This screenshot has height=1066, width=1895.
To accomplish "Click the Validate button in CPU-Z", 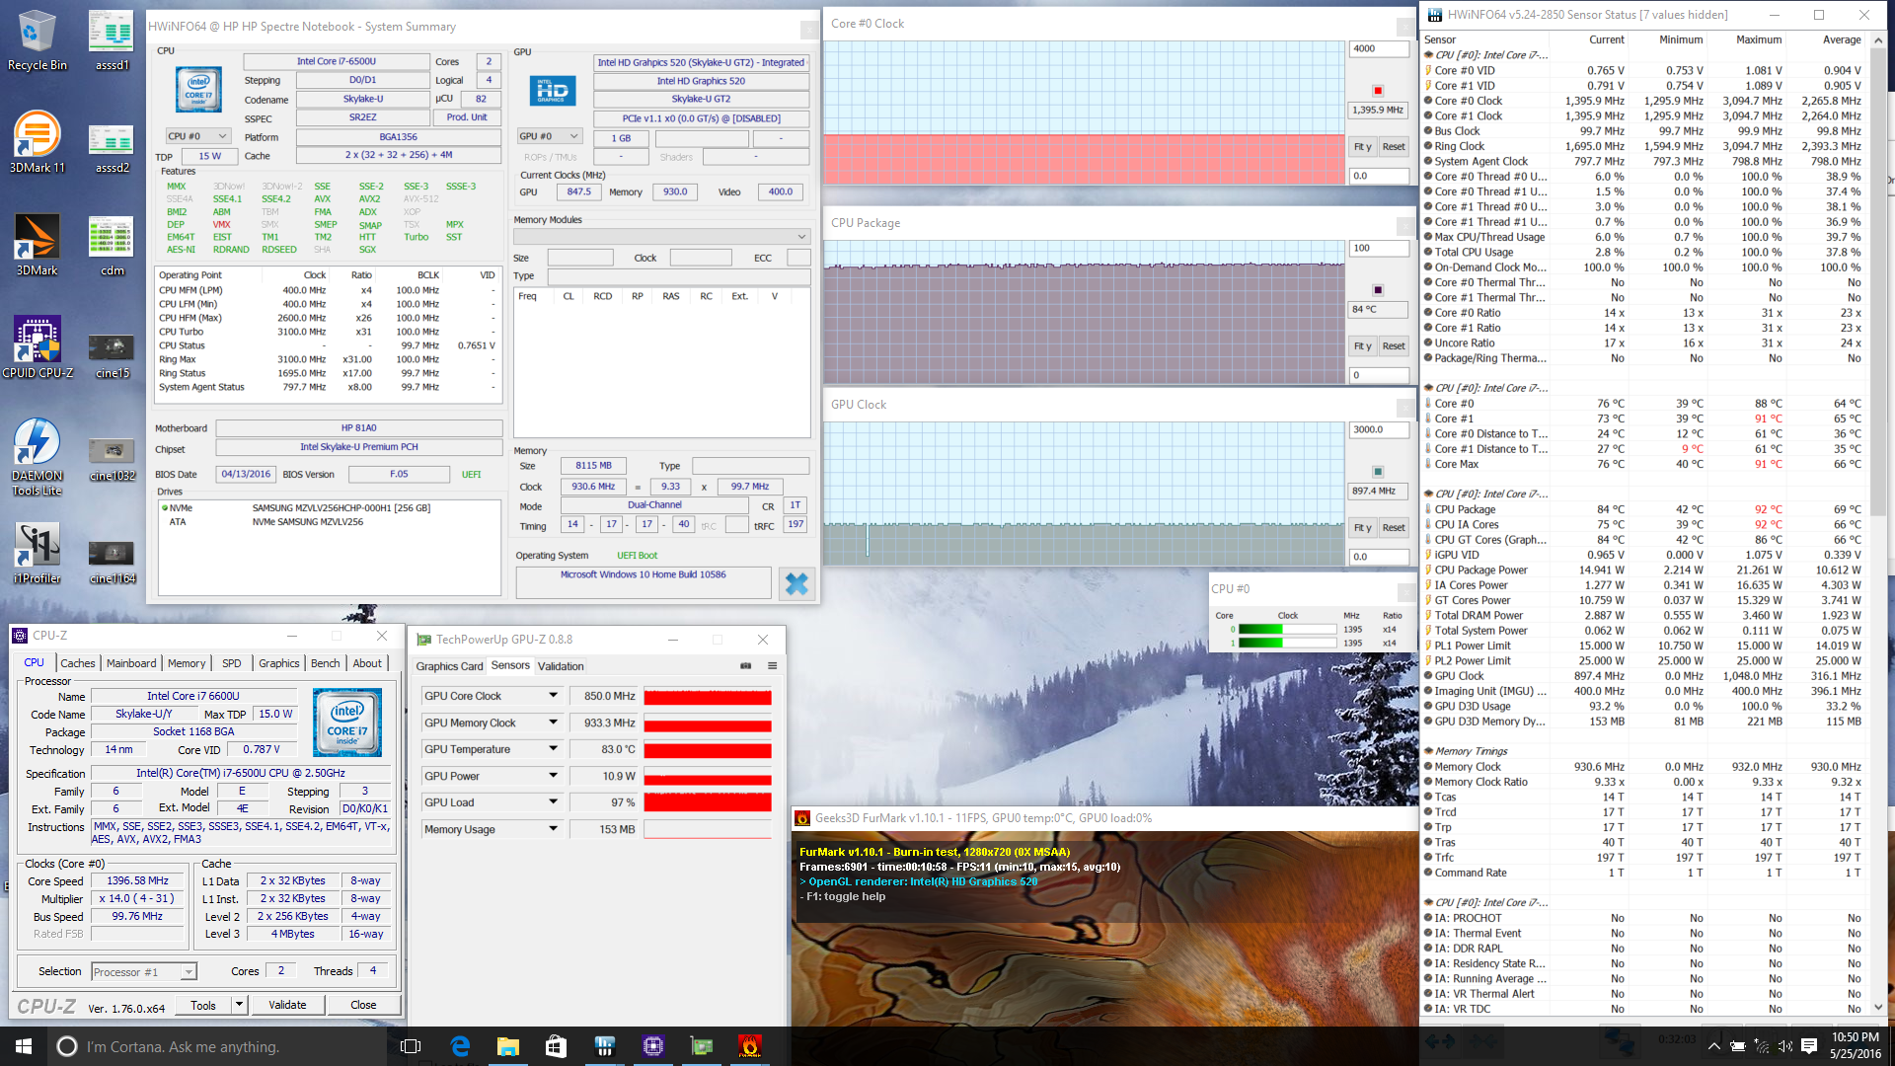I will coord(287,1005).
